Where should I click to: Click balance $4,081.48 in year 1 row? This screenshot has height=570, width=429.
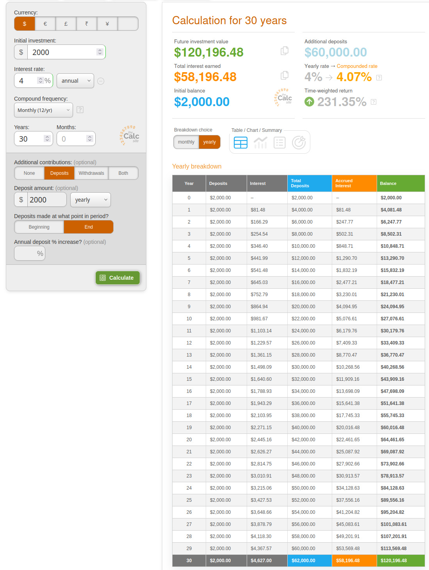tap(391, 210)
